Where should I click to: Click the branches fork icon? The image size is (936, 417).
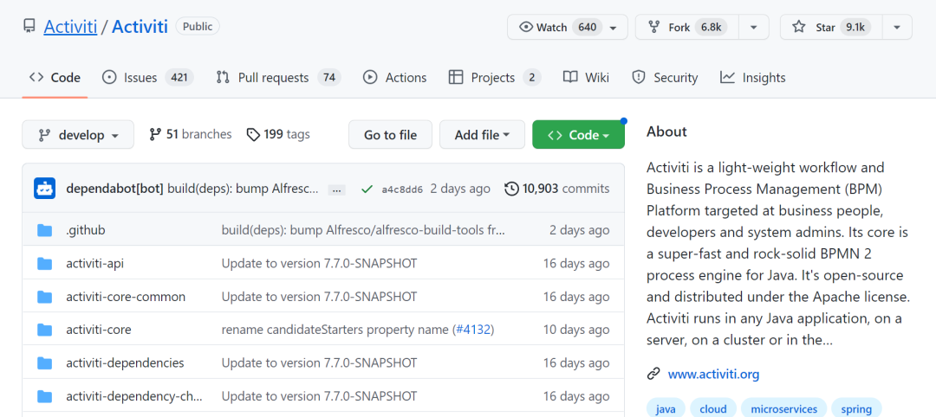pos(156,135)
